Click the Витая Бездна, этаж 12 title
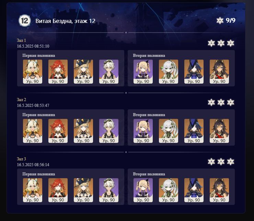Screen dimensions: 254x221 click(x=66, y=21)
